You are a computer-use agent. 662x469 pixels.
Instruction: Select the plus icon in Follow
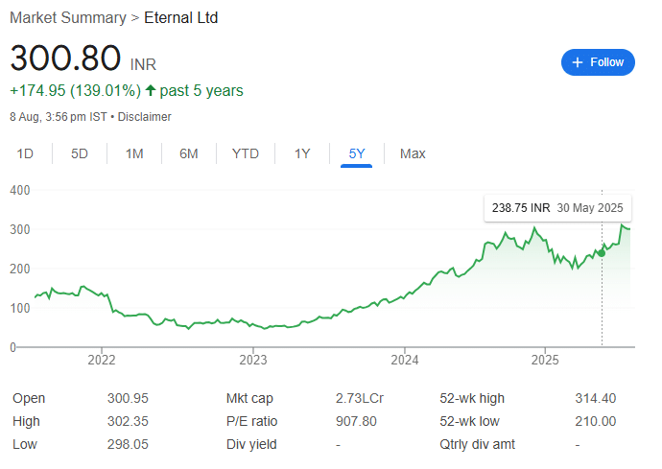coord(578,62)
